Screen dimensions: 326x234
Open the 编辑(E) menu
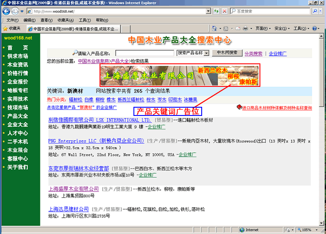29,20
